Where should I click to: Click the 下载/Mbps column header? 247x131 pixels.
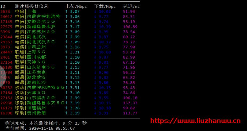pyautogui.click(x=105, y=6)
